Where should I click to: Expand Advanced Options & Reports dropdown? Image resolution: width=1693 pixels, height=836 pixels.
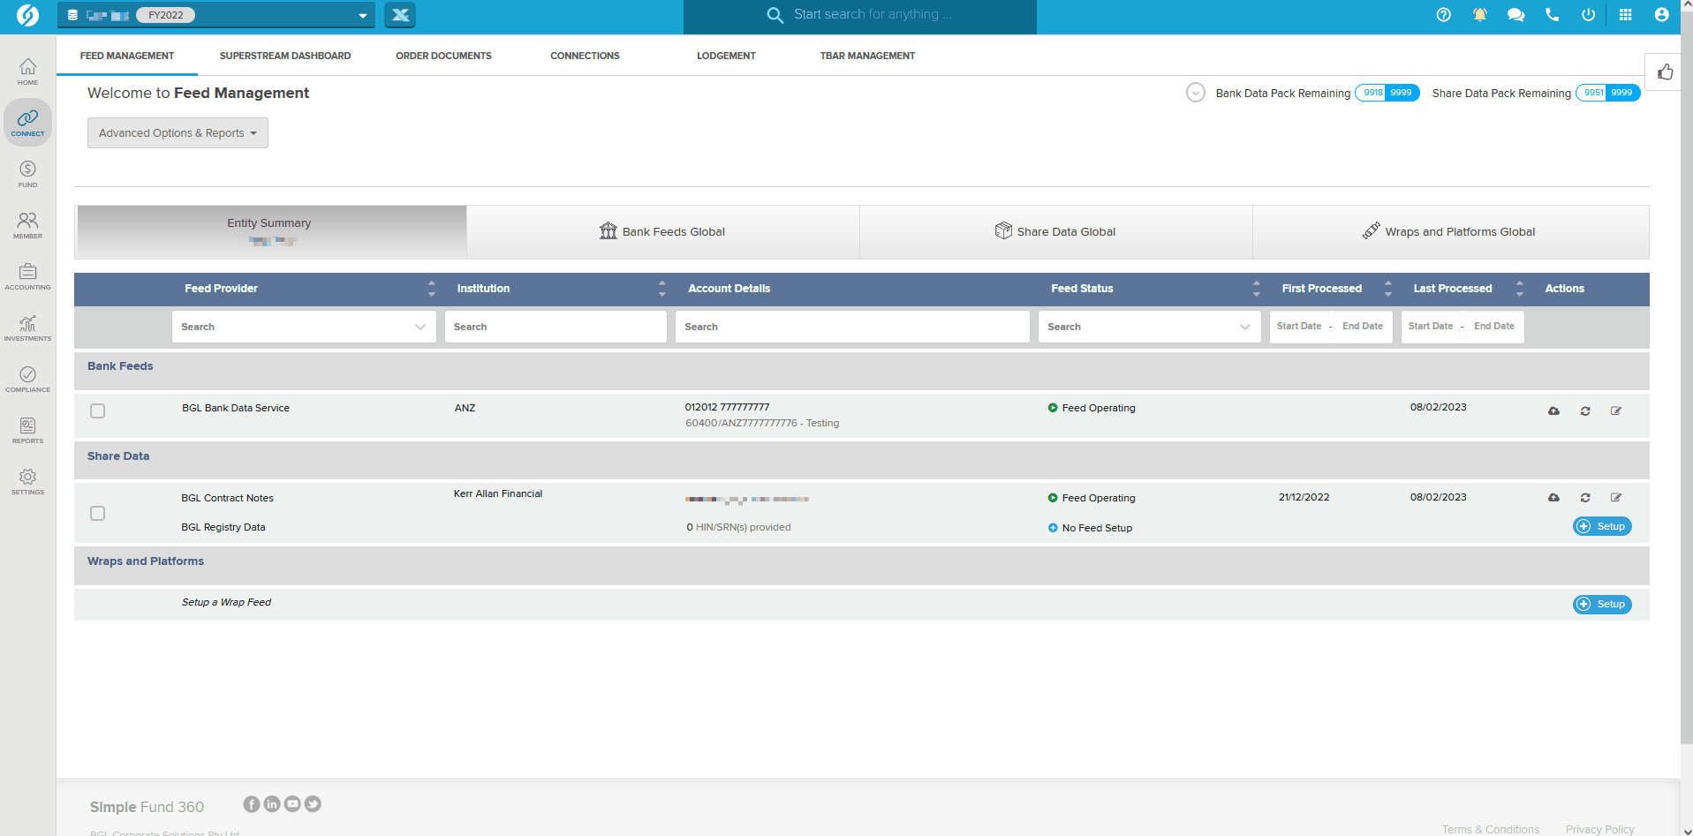tap(178, 133)
